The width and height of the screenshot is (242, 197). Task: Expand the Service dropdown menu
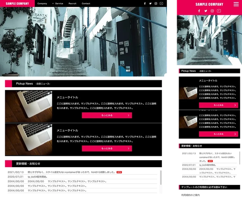pyautogui.click(x=58, y=3)
